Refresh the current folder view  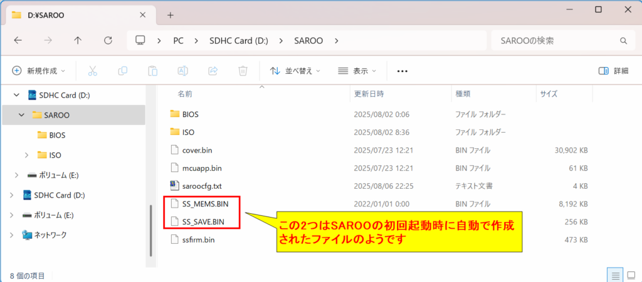tap(108, 41)
